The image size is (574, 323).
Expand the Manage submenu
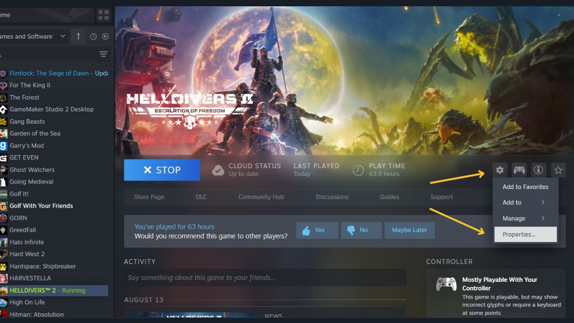(525, 218)
